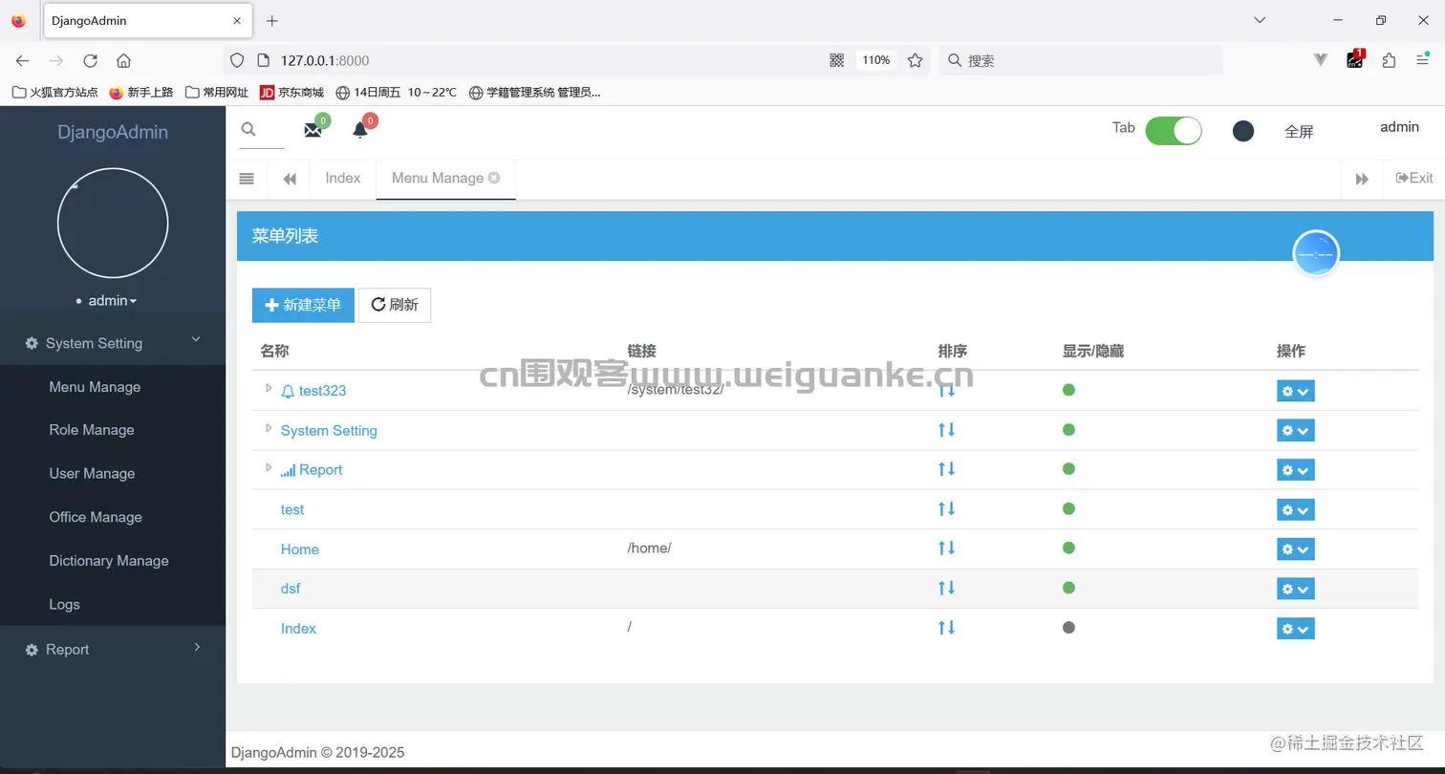Expand the test323 tree row

coord(269,388)
